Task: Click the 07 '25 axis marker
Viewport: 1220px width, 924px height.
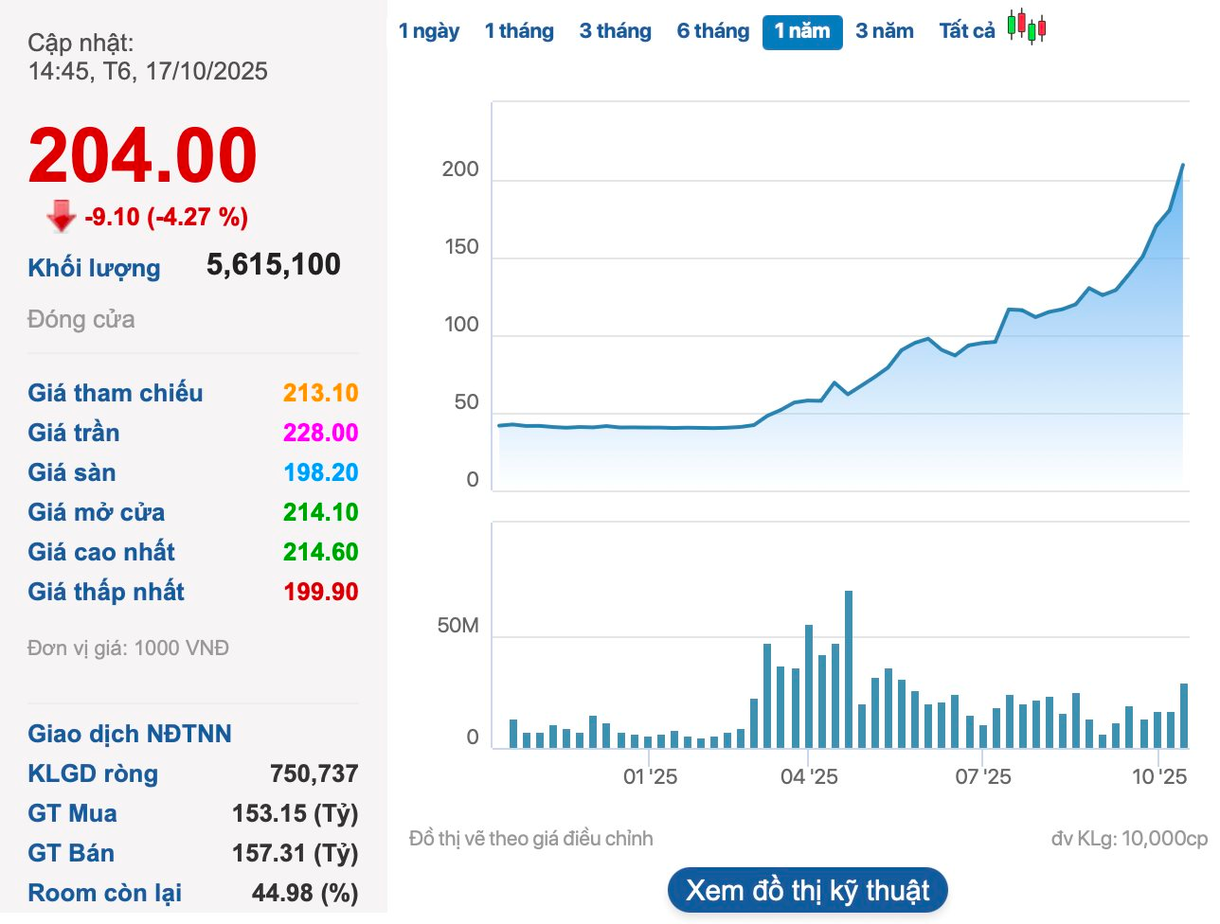Action: [982, 777]
